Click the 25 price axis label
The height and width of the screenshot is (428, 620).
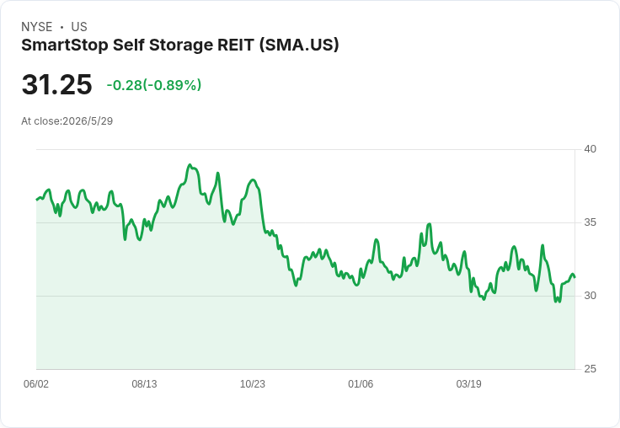[x=590, y=369]
